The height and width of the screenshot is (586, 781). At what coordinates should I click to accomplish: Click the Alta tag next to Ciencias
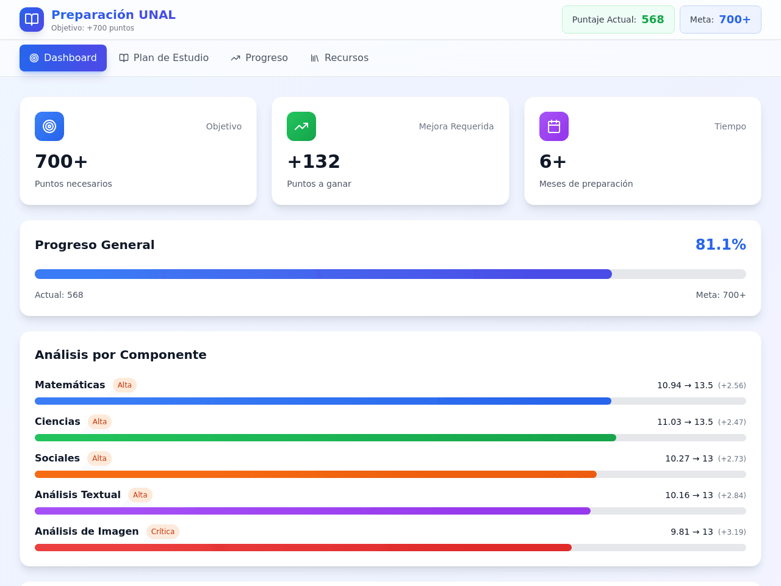[x=99, y=422]
